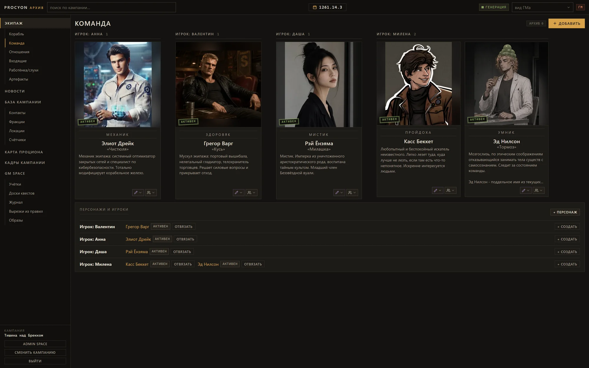Screen dimensions: 589x368
Task: Click Элиот Дрейк's portrait thumbnail
Action: point(118,84)
